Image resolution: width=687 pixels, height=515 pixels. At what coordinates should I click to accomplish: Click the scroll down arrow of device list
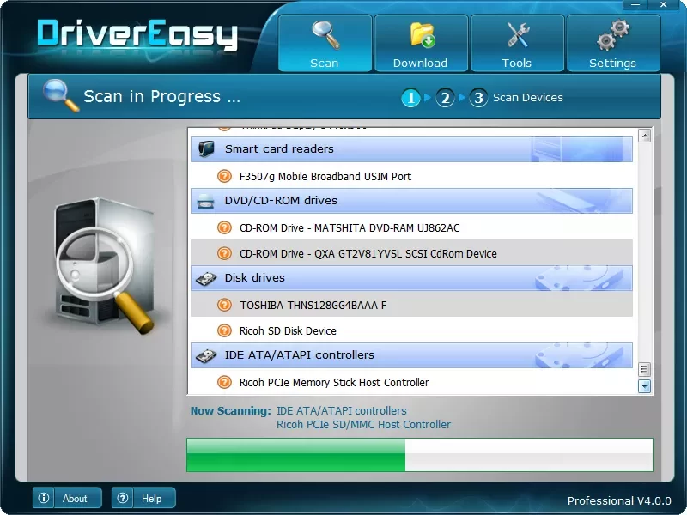click(x=645, y=387)
